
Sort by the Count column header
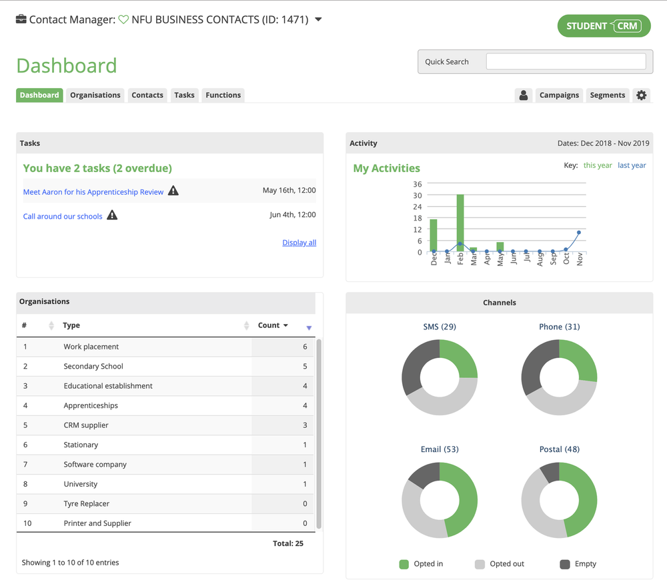(273, 325)
